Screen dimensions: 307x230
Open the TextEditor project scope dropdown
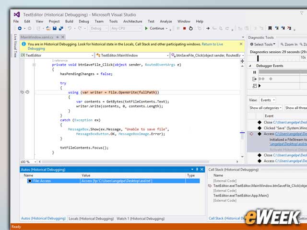(x=57, y=56)
